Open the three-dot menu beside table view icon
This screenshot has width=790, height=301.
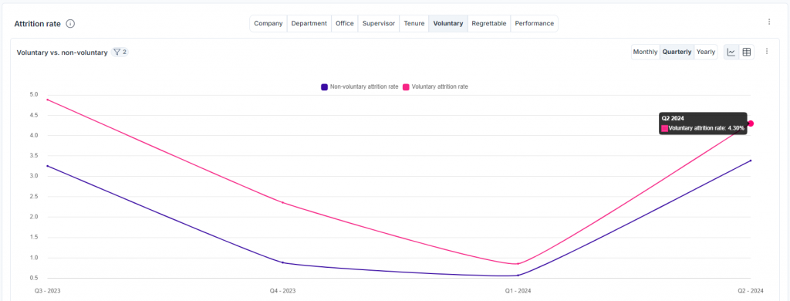767,52
